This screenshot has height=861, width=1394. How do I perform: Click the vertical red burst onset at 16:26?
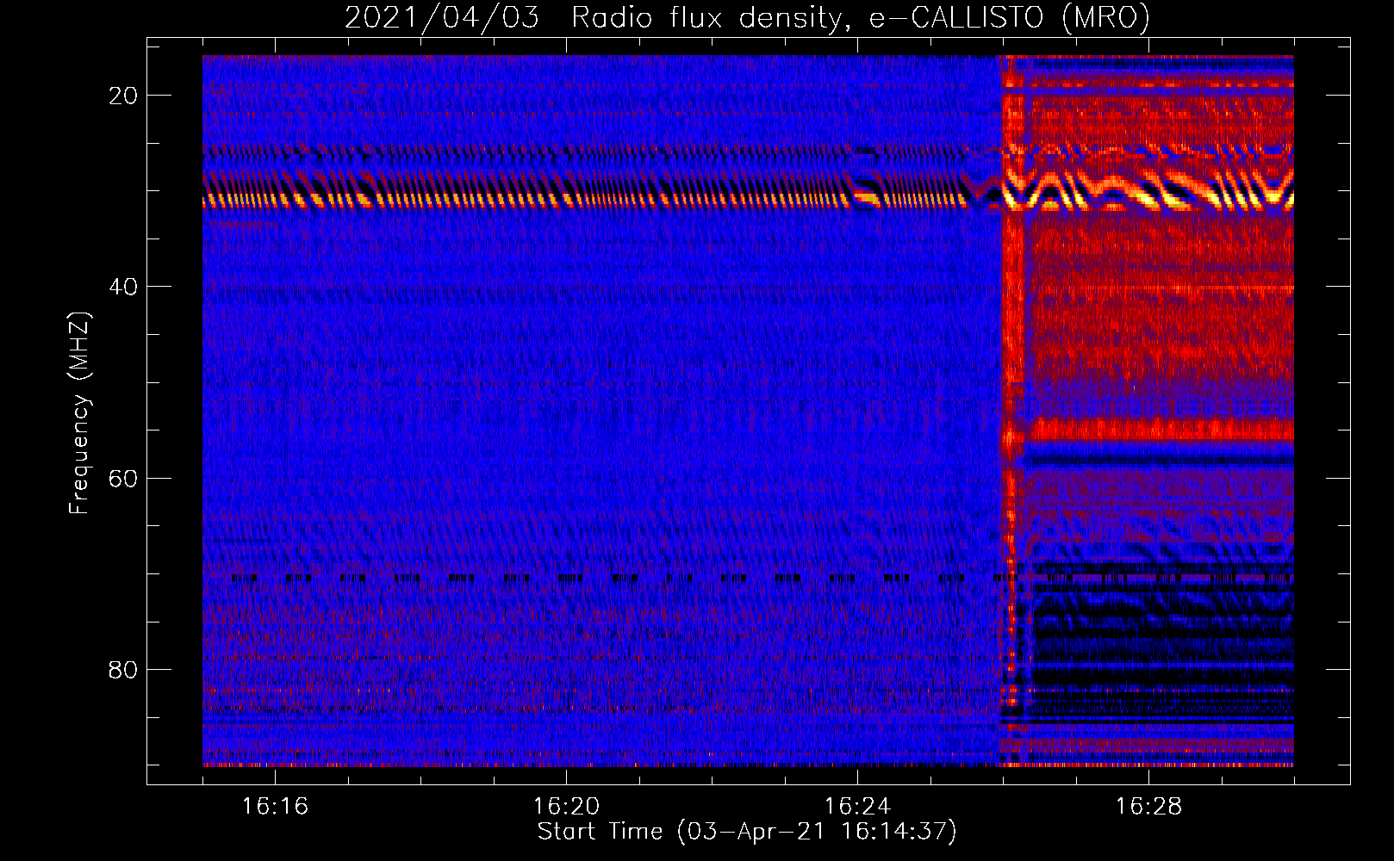(1013, 379)
